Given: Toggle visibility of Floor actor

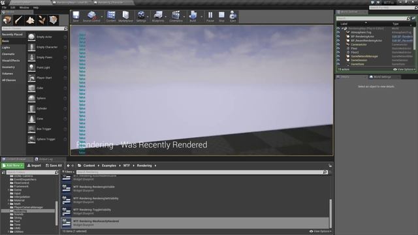Looking at the screenshot, I should tap(338, 48).
